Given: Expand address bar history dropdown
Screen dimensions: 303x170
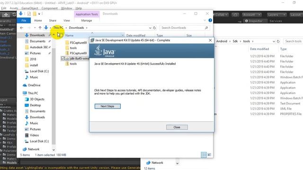Looking at the screenshot, I should tap(150, 28).
